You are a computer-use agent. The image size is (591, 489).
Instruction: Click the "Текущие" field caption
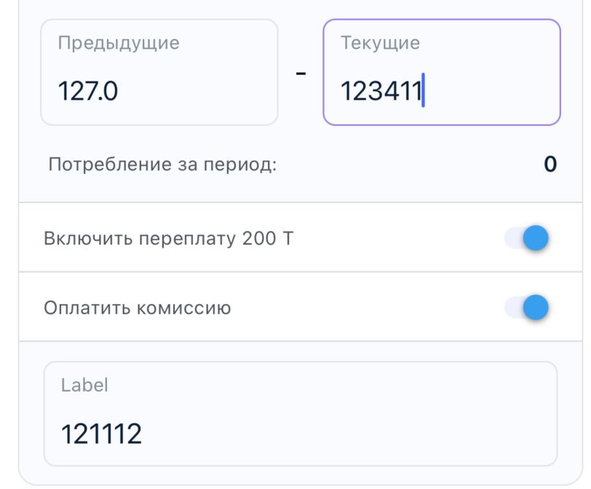coord(379,42)
